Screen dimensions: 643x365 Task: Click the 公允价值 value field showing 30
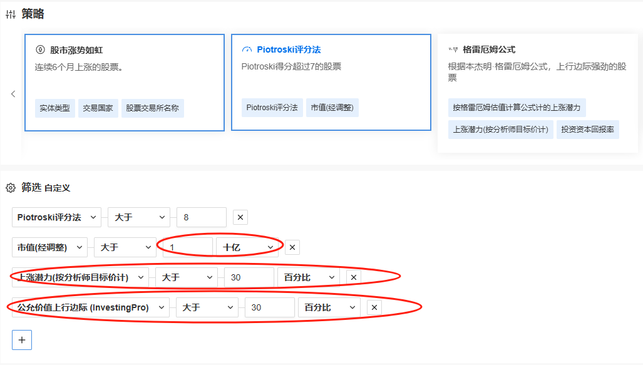coord(269,307)
